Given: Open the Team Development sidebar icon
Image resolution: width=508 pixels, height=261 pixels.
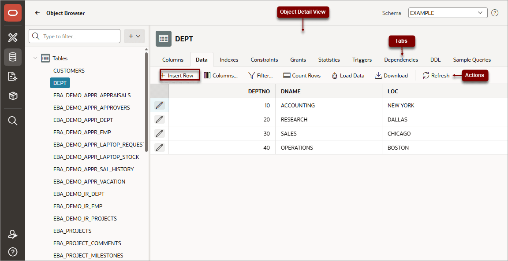Looking at the screenshot, I should 13,77.
